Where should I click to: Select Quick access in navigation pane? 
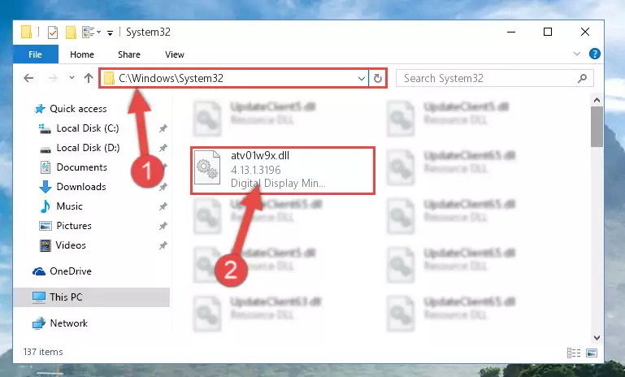[78, 109]
